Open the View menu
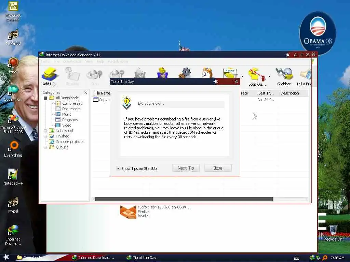Viewport: 350px width, 262px height. pos(89,61)
